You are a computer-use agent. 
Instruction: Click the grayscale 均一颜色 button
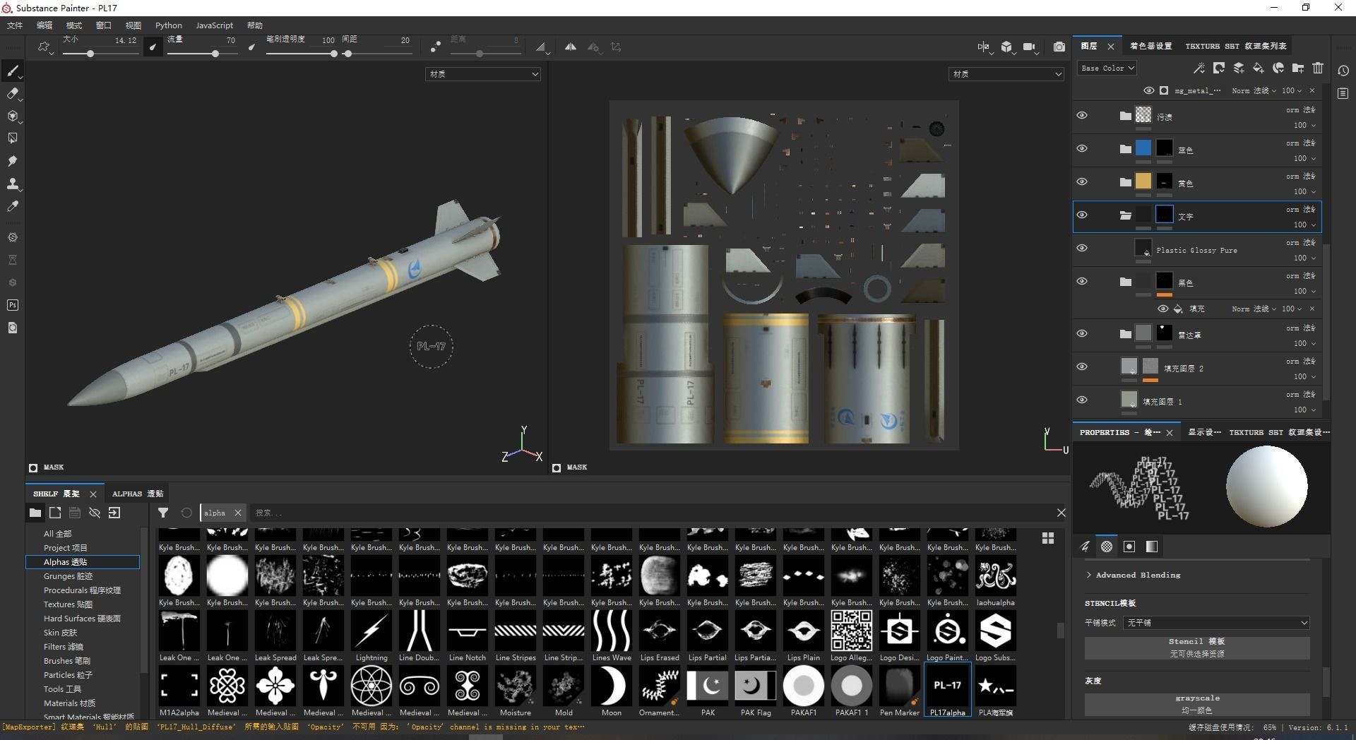click(x=1197, y=704)
